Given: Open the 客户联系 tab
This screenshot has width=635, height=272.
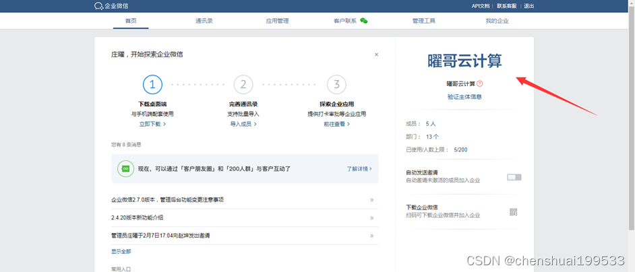Looking at the screenshot, I should tap(344, 21).
